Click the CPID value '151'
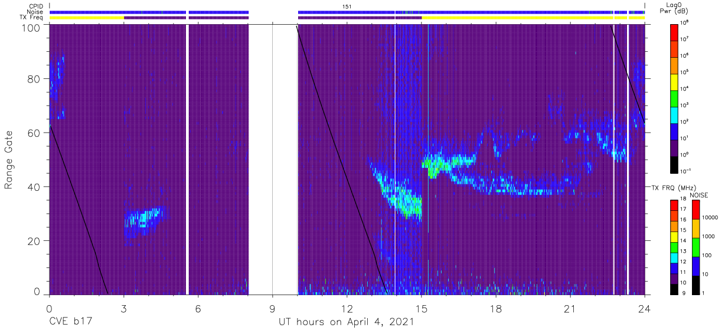This screenshot has width=725, height=334. pos(347,6)
